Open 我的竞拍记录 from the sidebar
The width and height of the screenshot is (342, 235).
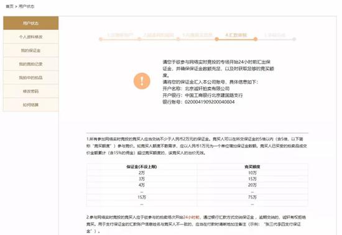click(x=30, y=64)
